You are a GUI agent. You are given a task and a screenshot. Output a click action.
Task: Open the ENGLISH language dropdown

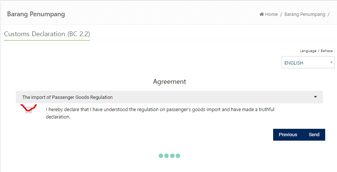point(308,62)
